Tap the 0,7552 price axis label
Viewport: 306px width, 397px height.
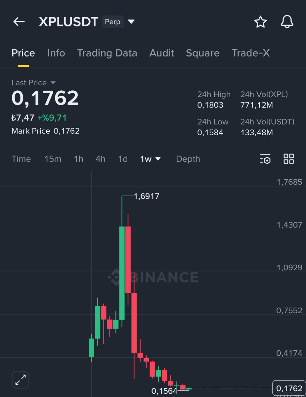tap(289, 310)
